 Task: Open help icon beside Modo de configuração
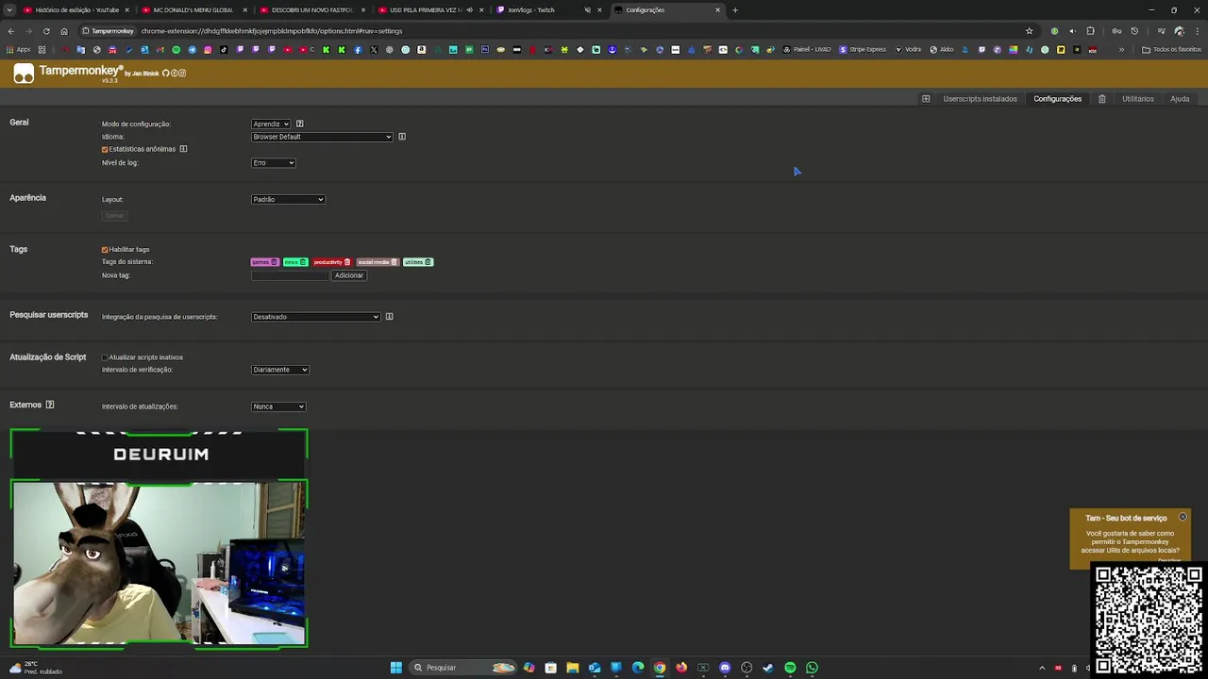click(300, 124)
